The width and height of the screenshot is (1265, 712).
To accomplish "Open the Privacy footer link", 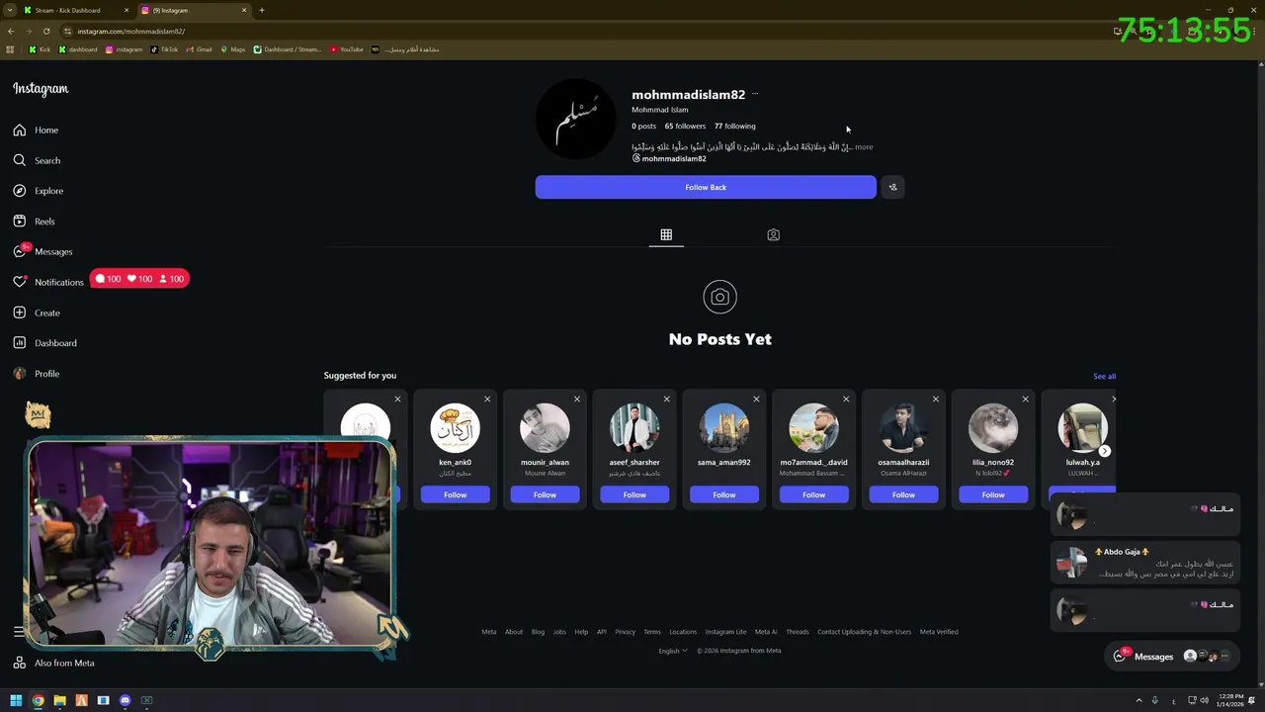I will point(625,632).
